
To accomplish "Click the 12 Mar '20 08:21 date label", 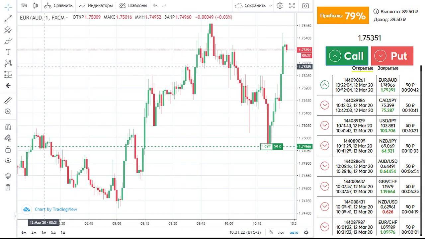I will point(44,223).
